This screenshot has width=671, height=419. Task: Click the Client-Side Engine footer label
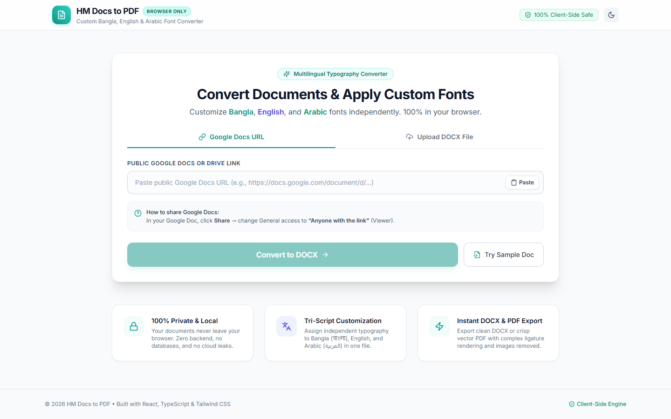pos(597,404)
